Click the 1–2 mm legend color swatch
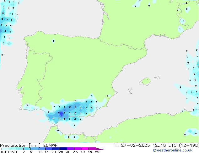This screenshot has height=153, width=199. [x=20, y=149]
